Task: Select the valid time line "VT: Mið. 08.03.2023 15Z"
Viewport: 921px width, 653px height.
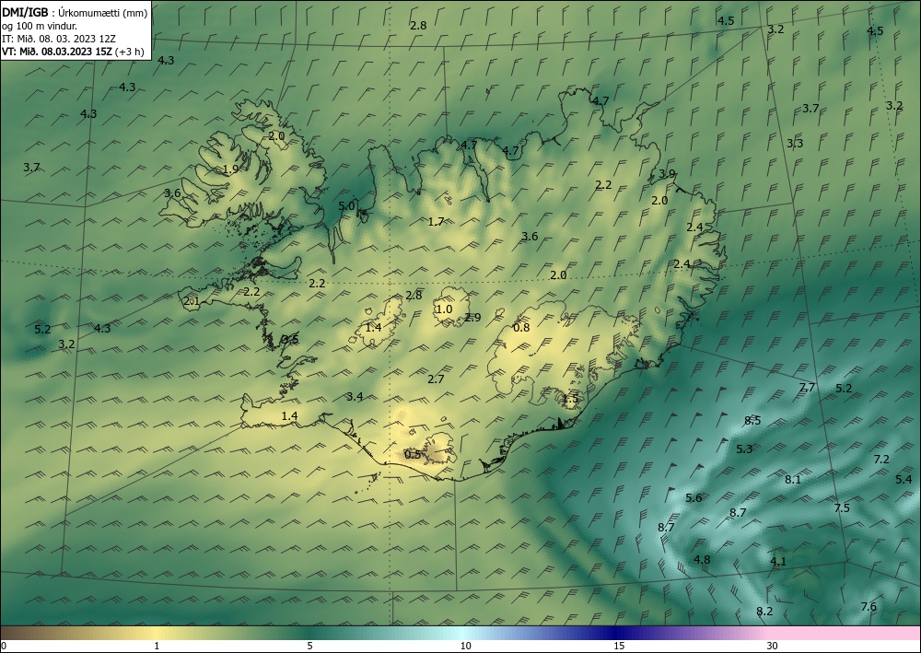Action: pyautogui.click(x=57, y=52)
